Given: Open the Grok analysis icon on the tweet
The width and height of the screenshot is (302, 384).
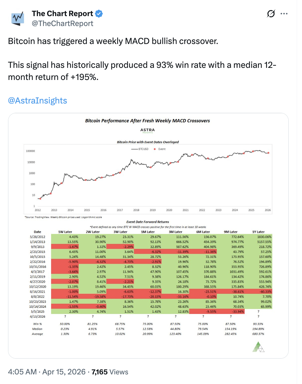Looking at the screenshot, I should (x=270, y=14).
